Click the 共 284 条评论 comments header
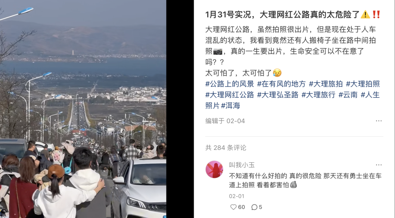The height and width of the screenshot is (218, 395). [226, 148]
